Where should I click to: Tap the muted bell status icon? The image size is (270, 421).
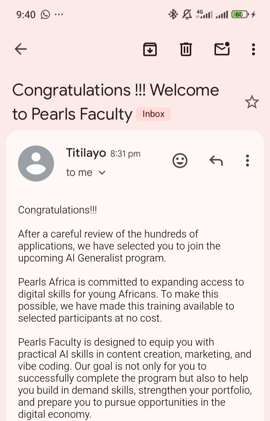tap(187, 14)
